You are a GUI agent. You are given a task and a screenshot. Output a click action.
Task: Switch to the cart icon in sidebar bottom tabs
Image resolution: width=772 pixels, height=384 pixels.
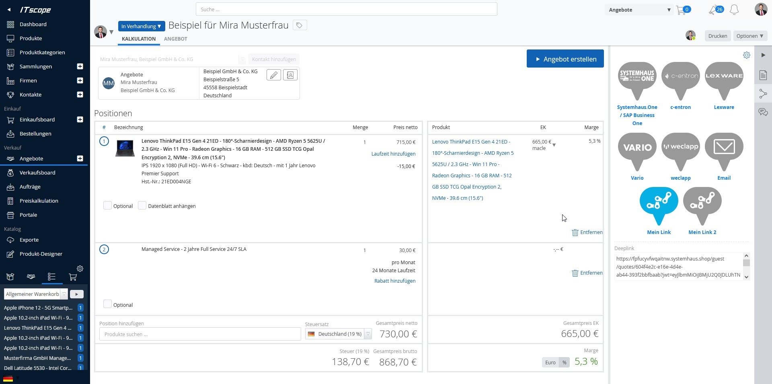[x=73, y=277]
